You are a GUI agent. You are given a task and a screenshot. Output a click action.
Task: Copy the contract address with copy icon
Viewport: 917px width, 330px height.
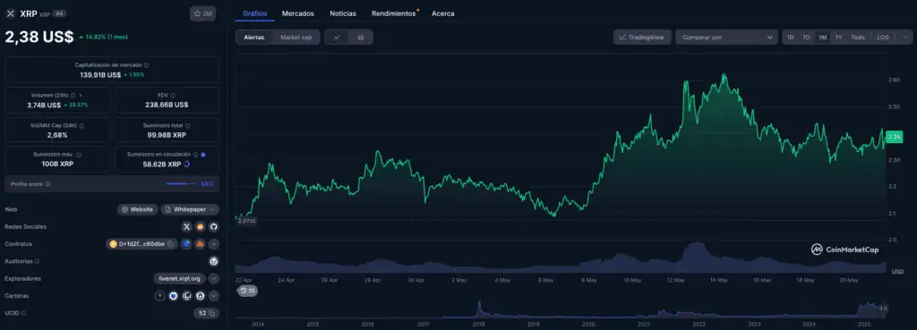[171, 244]
